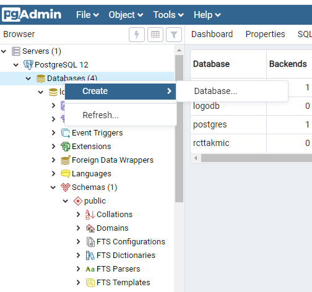Screen dimensions: 312x292
Task: Expand the Domains node
Action: click(78, 228)
